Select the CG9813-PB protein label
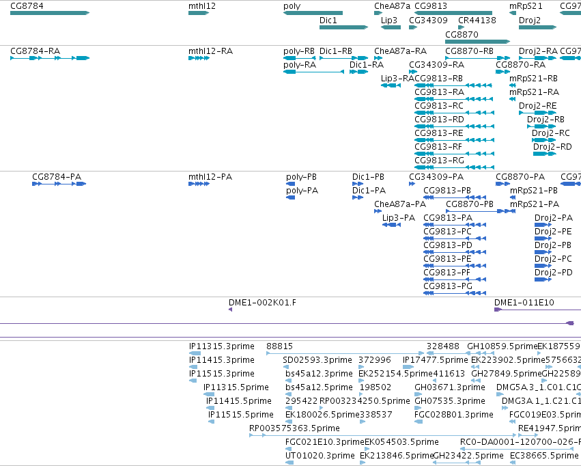 [x=447, y=190]
